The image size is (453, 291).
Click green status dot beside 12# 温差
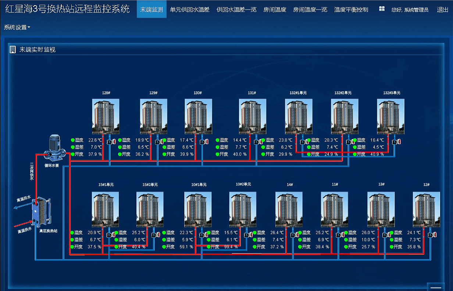(392, 240)
